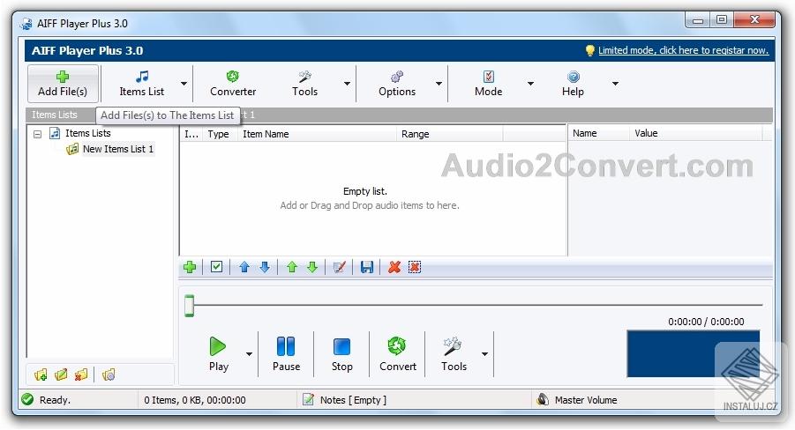Move item up with blue up arrow
Image resolution: width=795 pixels, height=430 pixels.
[244, 267]
